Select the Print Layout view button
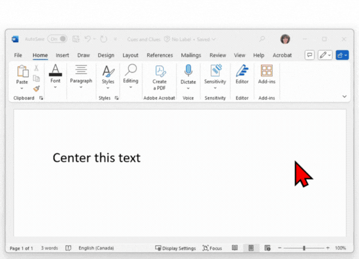Viewport: 359px width, 259px height. pyautogui.click(x=251, y=248)
